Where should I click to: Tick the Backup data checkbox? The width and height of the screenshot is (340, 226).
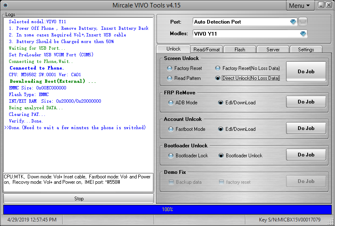[x=171, y=182]
